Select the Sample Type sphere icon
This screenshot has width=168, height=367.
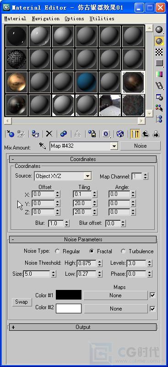pyautogui.click(x=159, y=30)
